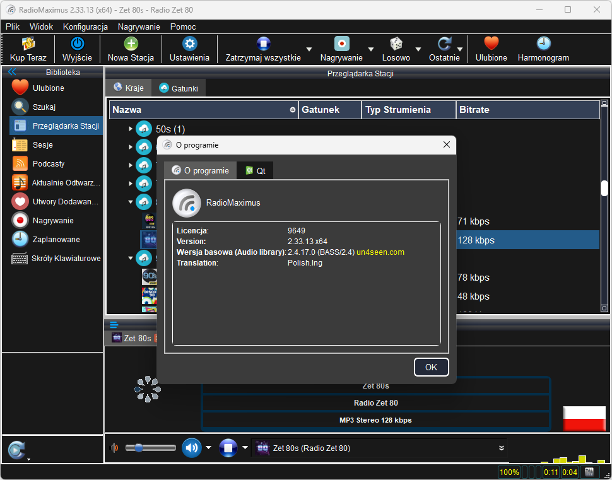Screen dimensions: 612x480
Task: Close the O programie dialog
Action: click(447, 145)
